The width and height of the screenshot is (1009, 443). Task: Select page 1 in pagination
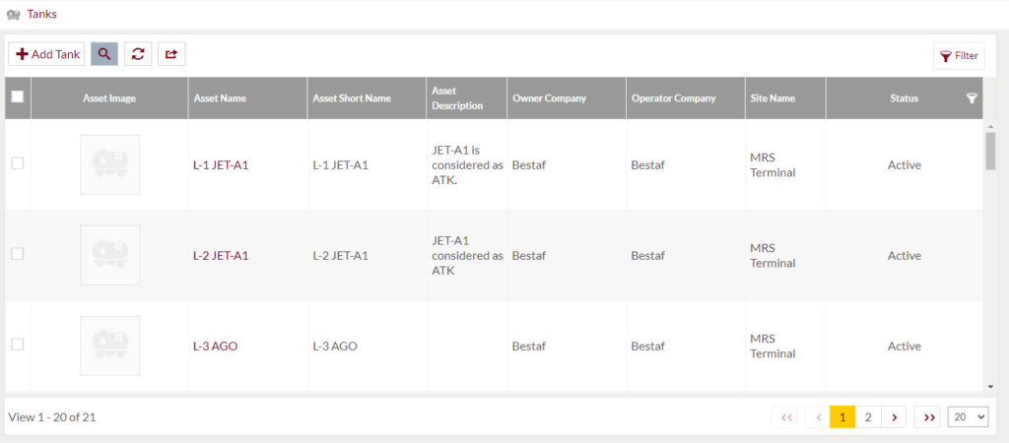coord(842,417)
